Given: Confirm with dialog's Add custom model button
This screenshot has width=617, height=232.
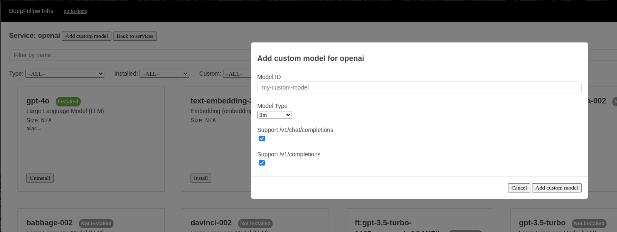Looking at the screenshot, I should (556, 188).
